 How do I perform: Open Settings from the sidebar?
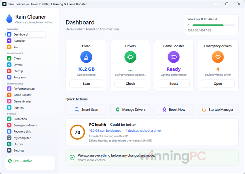(25, 150)
